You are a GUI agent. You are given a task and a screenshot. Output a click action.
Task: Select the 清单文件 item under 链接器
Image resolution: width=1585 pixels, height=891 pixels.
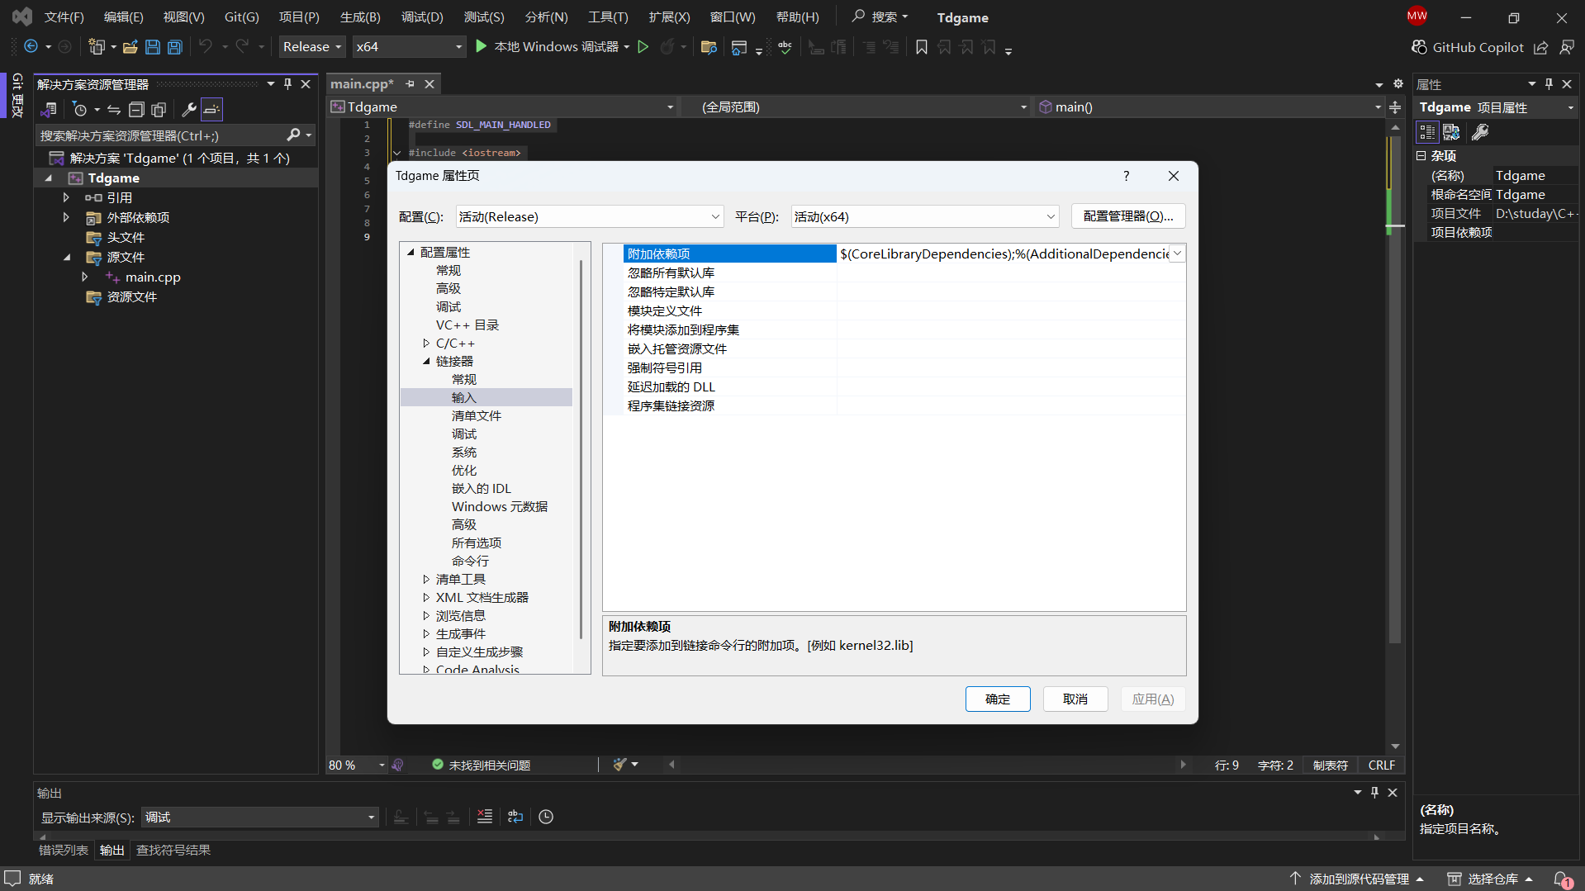tap(476, 416)
